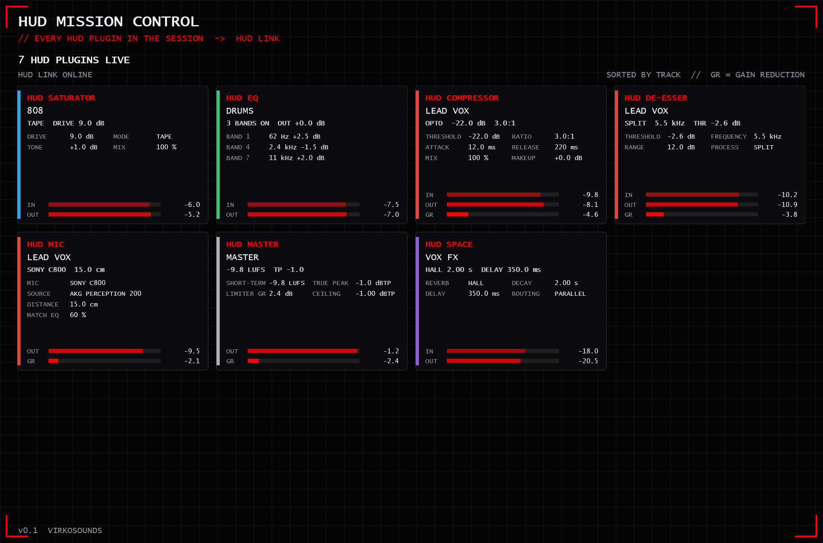
Task: Click Master CEILING value -1.00 dBTP
Action: click(375, 293)
